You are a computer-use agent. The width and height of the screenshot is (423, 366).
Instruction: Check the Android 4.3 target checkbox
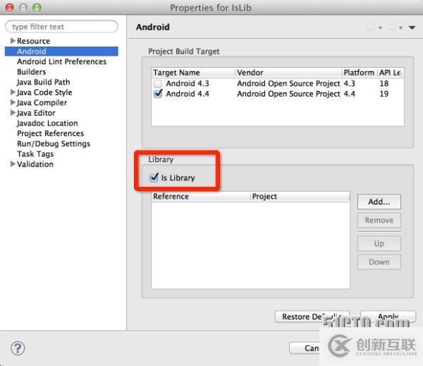point(158,84)
